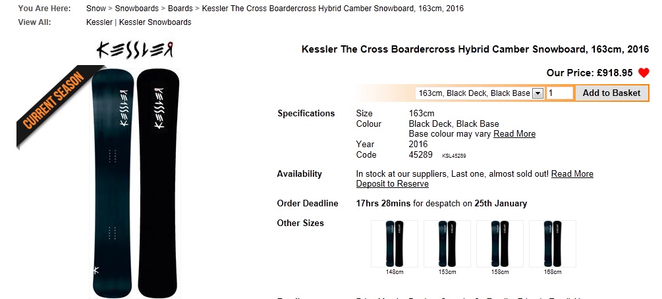Click the quantity input field

(559, 93)
